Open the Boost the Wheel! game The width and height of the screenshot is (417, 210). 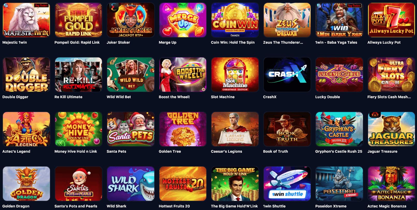(x=183, y=74)
